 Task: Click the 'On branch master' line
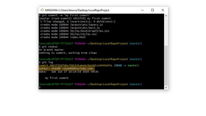[51, 50]
